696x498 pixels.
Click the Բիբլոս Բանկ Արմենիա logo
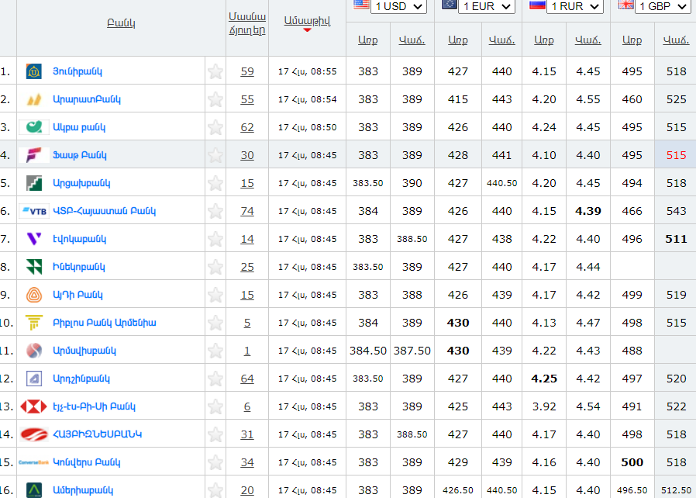[34, 323]
